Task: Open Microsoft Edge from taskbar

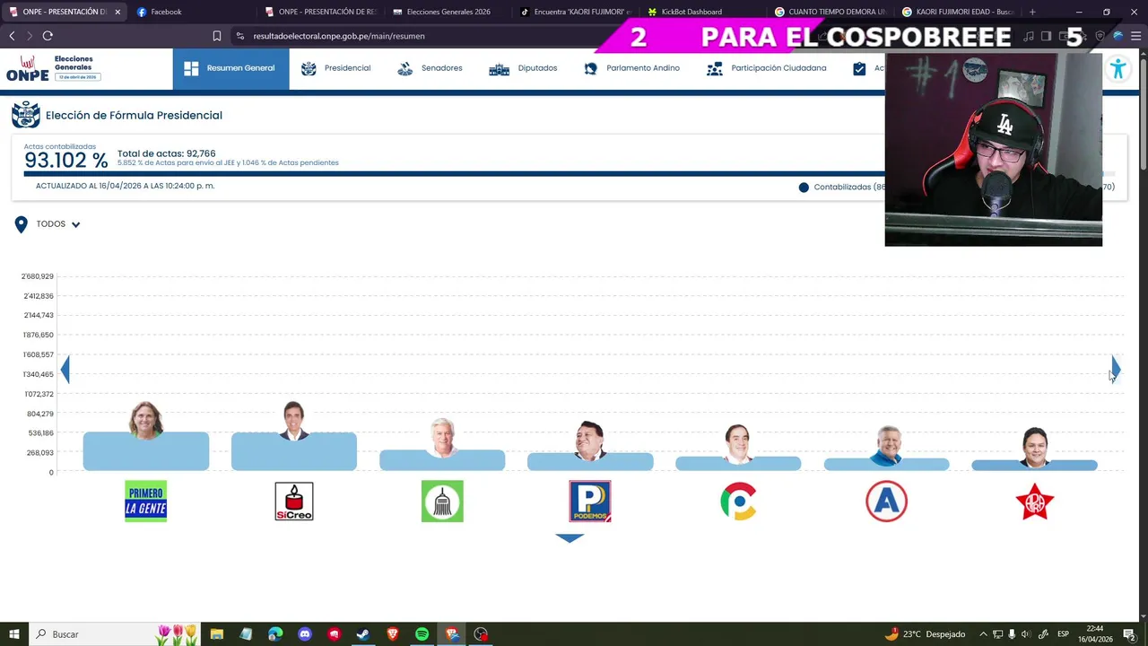Action: click(275, 634)
